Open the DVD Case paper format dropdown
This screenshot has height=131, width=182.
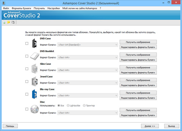88,45
